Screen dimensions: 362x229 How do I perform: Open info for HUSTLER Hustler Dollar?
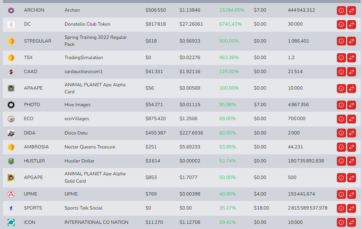click(x=341, y=161)
